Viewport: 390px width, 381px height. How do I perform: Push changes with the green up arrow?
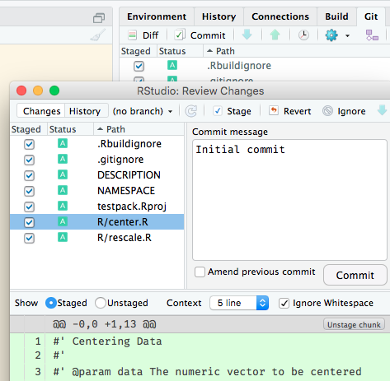coord(275,35)
